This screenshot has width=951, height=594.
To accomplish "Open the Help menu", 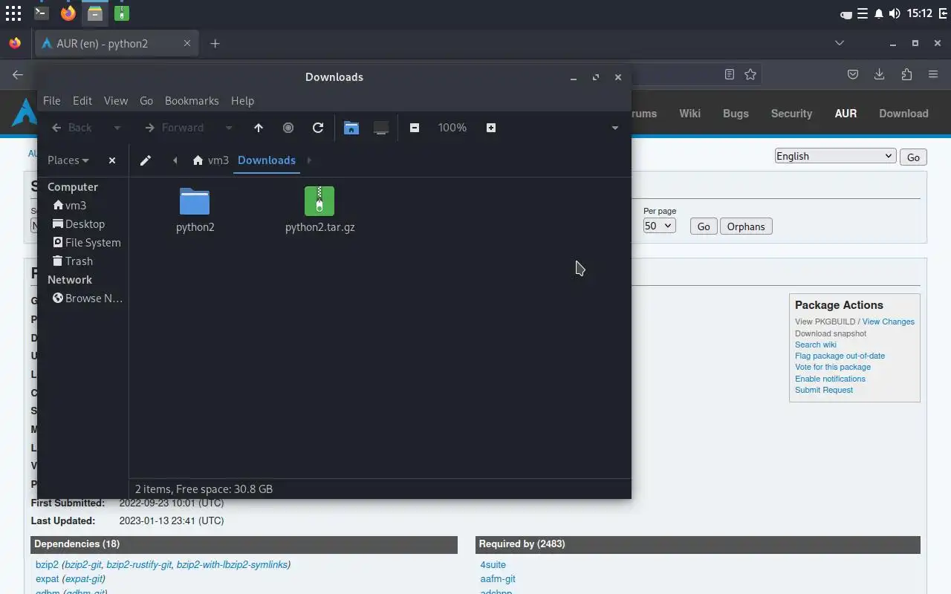I will [x=243, y=101].
